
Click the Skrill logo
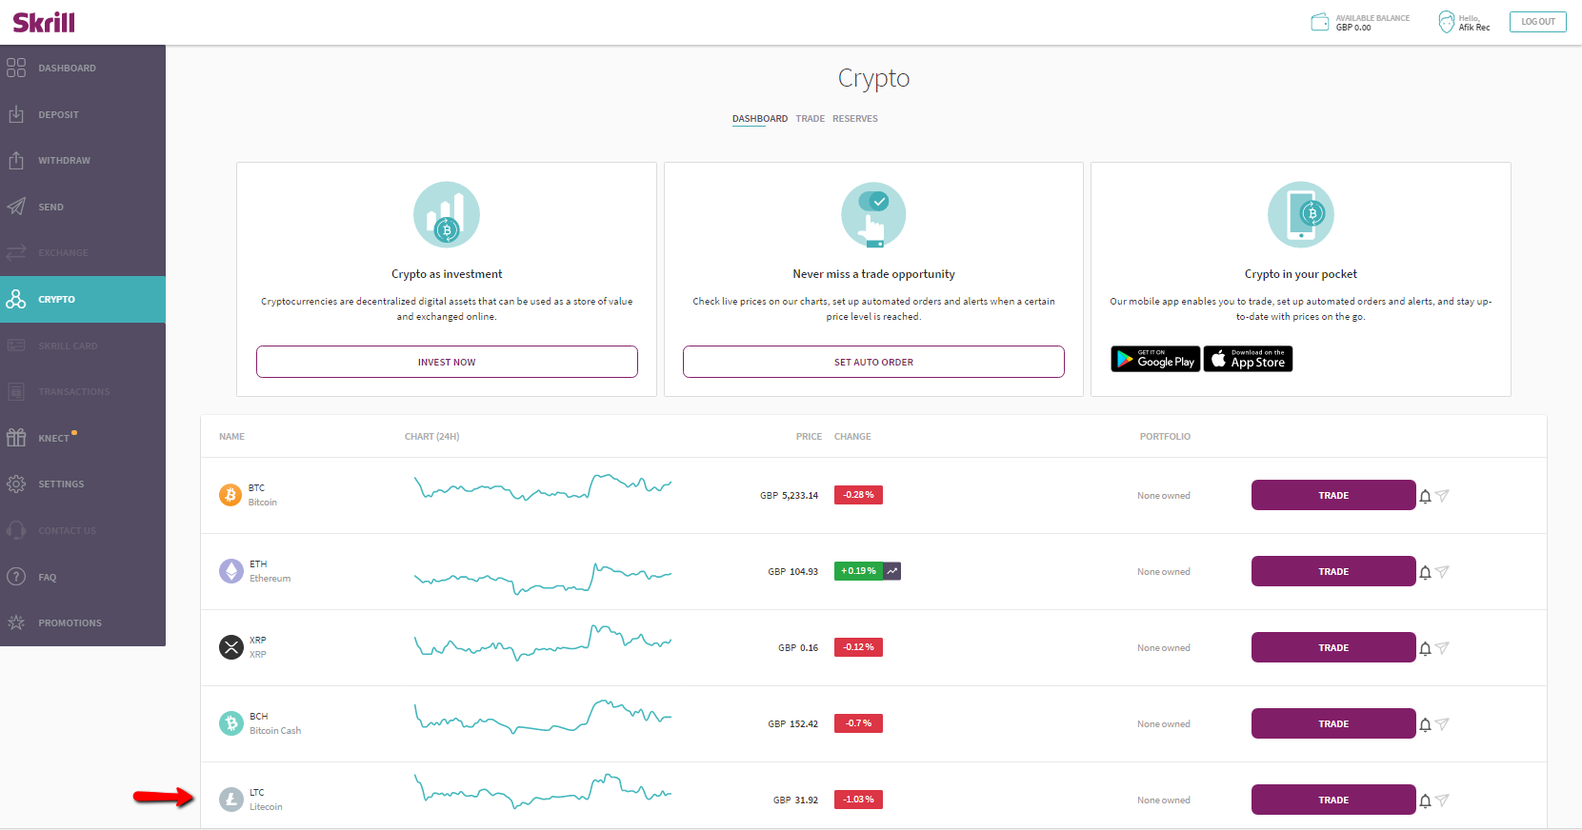[x=44, y=22]
